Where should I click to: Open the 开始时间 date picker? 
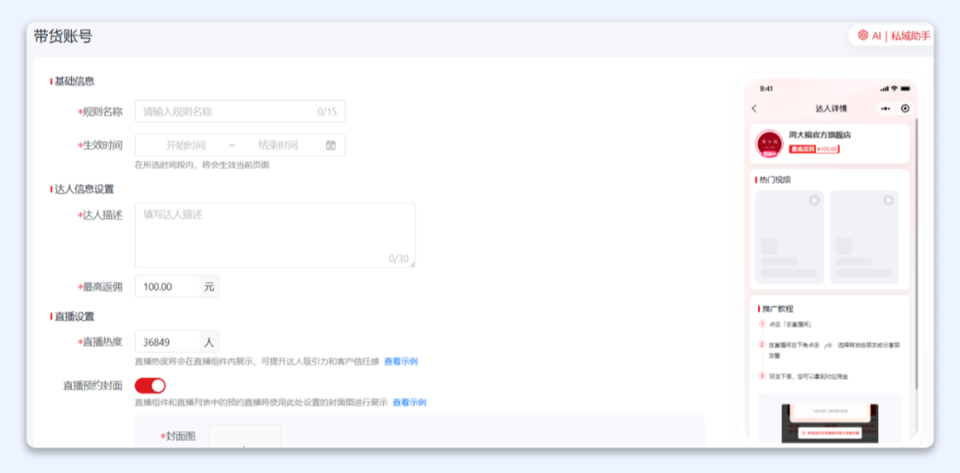(x=185, y=145)
